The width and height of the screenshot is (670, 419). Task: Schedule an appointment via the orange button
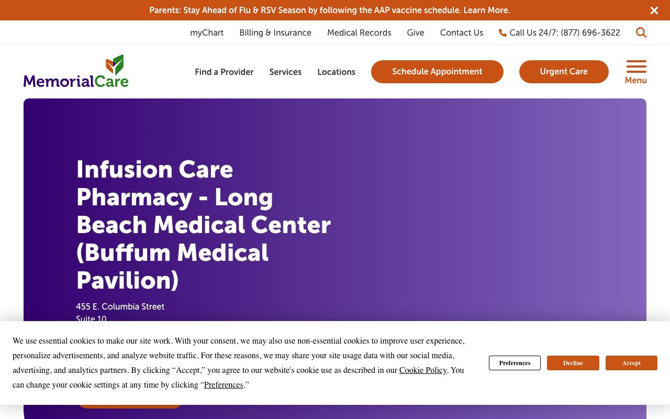pyautogui.click(x=437, y=72)
